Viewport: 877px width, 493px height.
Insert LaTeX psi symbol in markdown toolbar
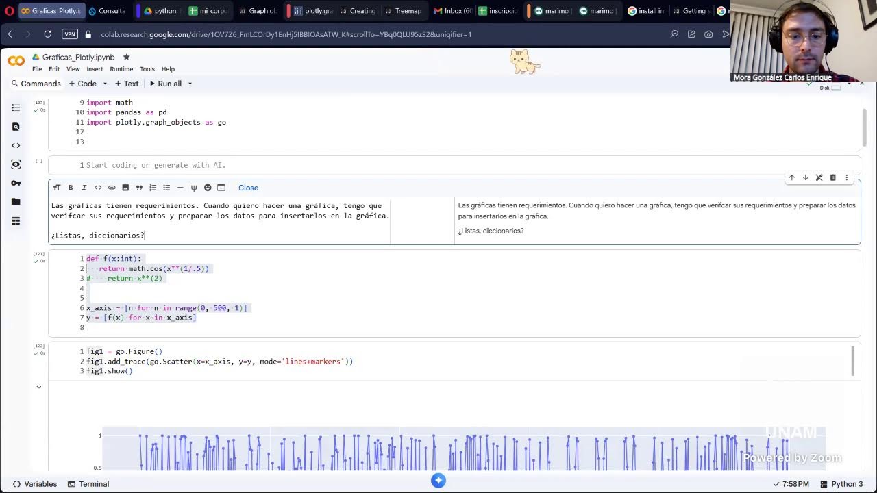click(x=194, y=188)
